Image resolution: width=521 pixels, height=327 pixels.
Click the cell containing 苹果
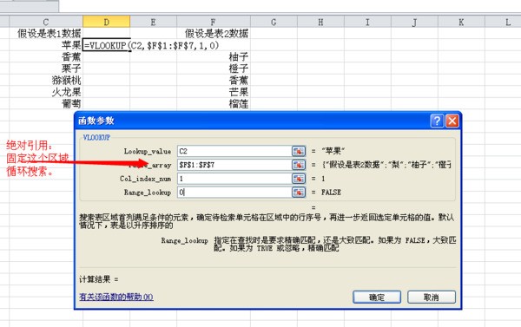pos(46,45)
